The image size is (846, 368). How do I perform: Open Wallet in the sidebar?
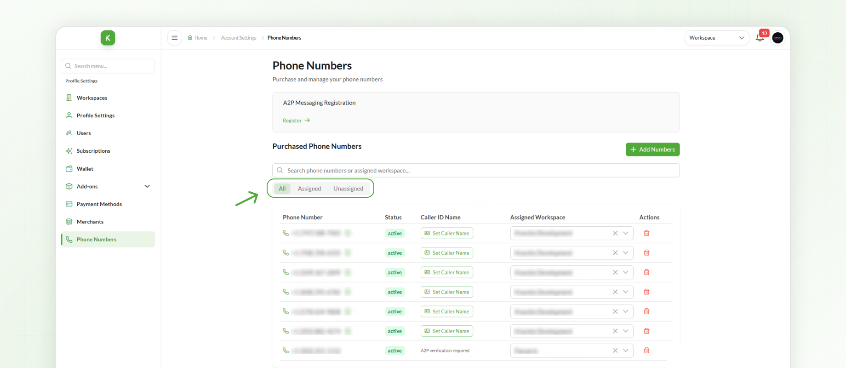coord(108,169)
